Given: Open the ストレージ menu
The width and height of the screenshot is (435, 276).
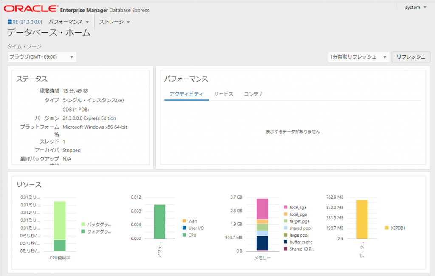Looking at the screenshot, I should (114, 22).
